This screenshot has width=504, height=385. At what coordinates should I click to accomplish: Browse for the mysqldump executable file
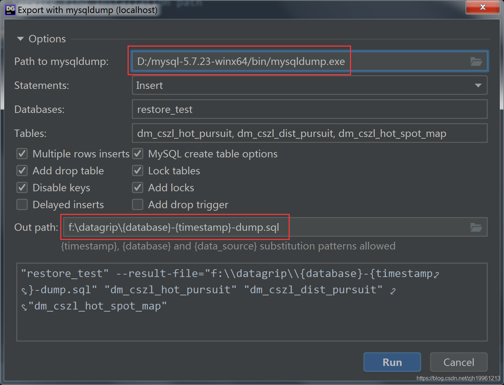click(x=477, y=61)
